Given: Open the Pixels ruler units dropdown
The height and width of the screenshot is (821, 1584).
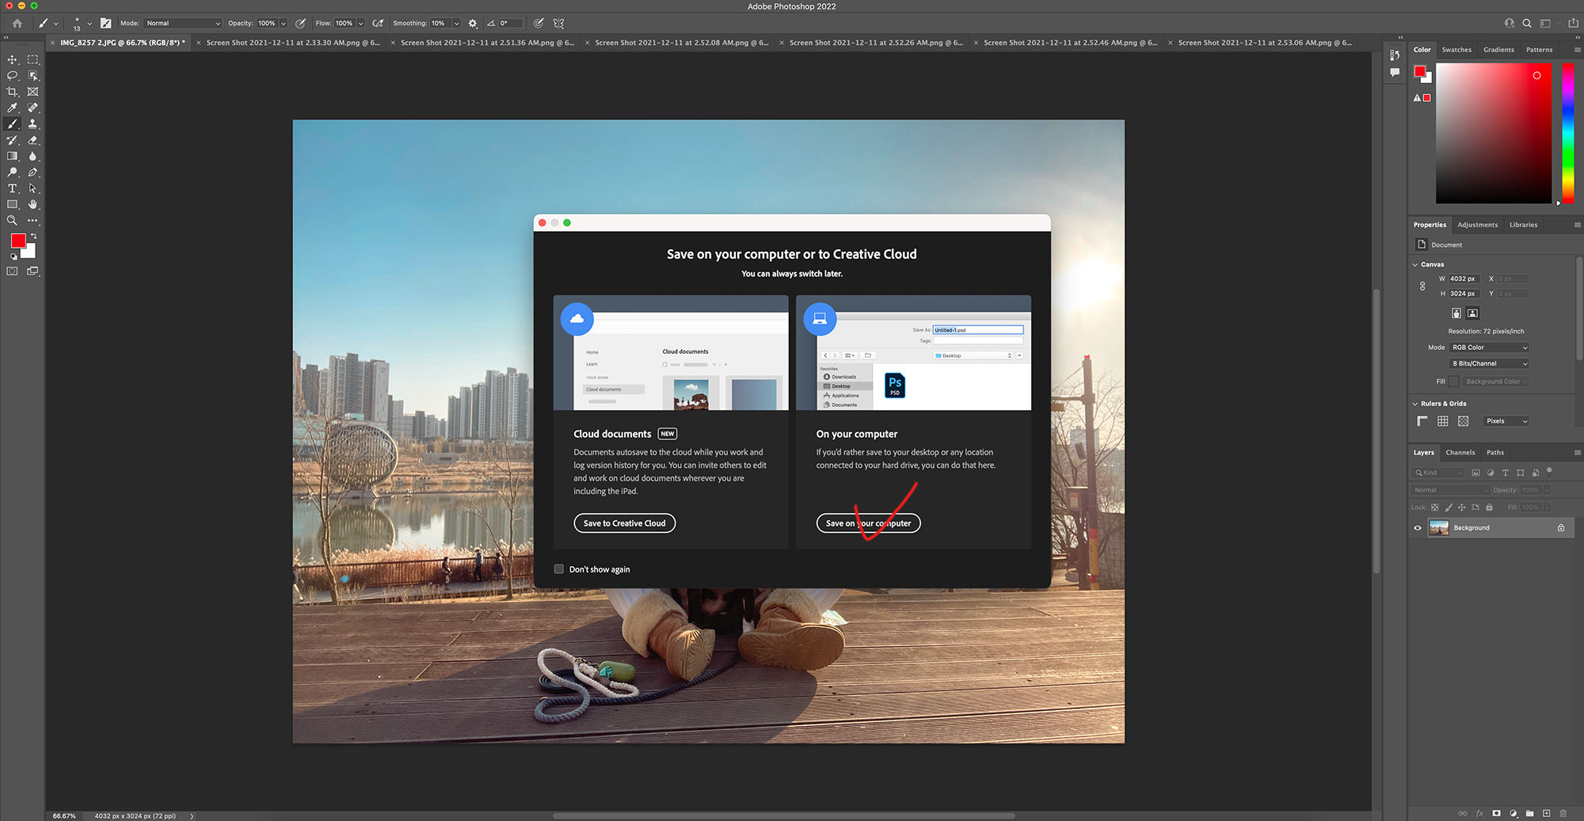Looking at the screenshot, I should pyautogui.click(x=1506, y=421).
